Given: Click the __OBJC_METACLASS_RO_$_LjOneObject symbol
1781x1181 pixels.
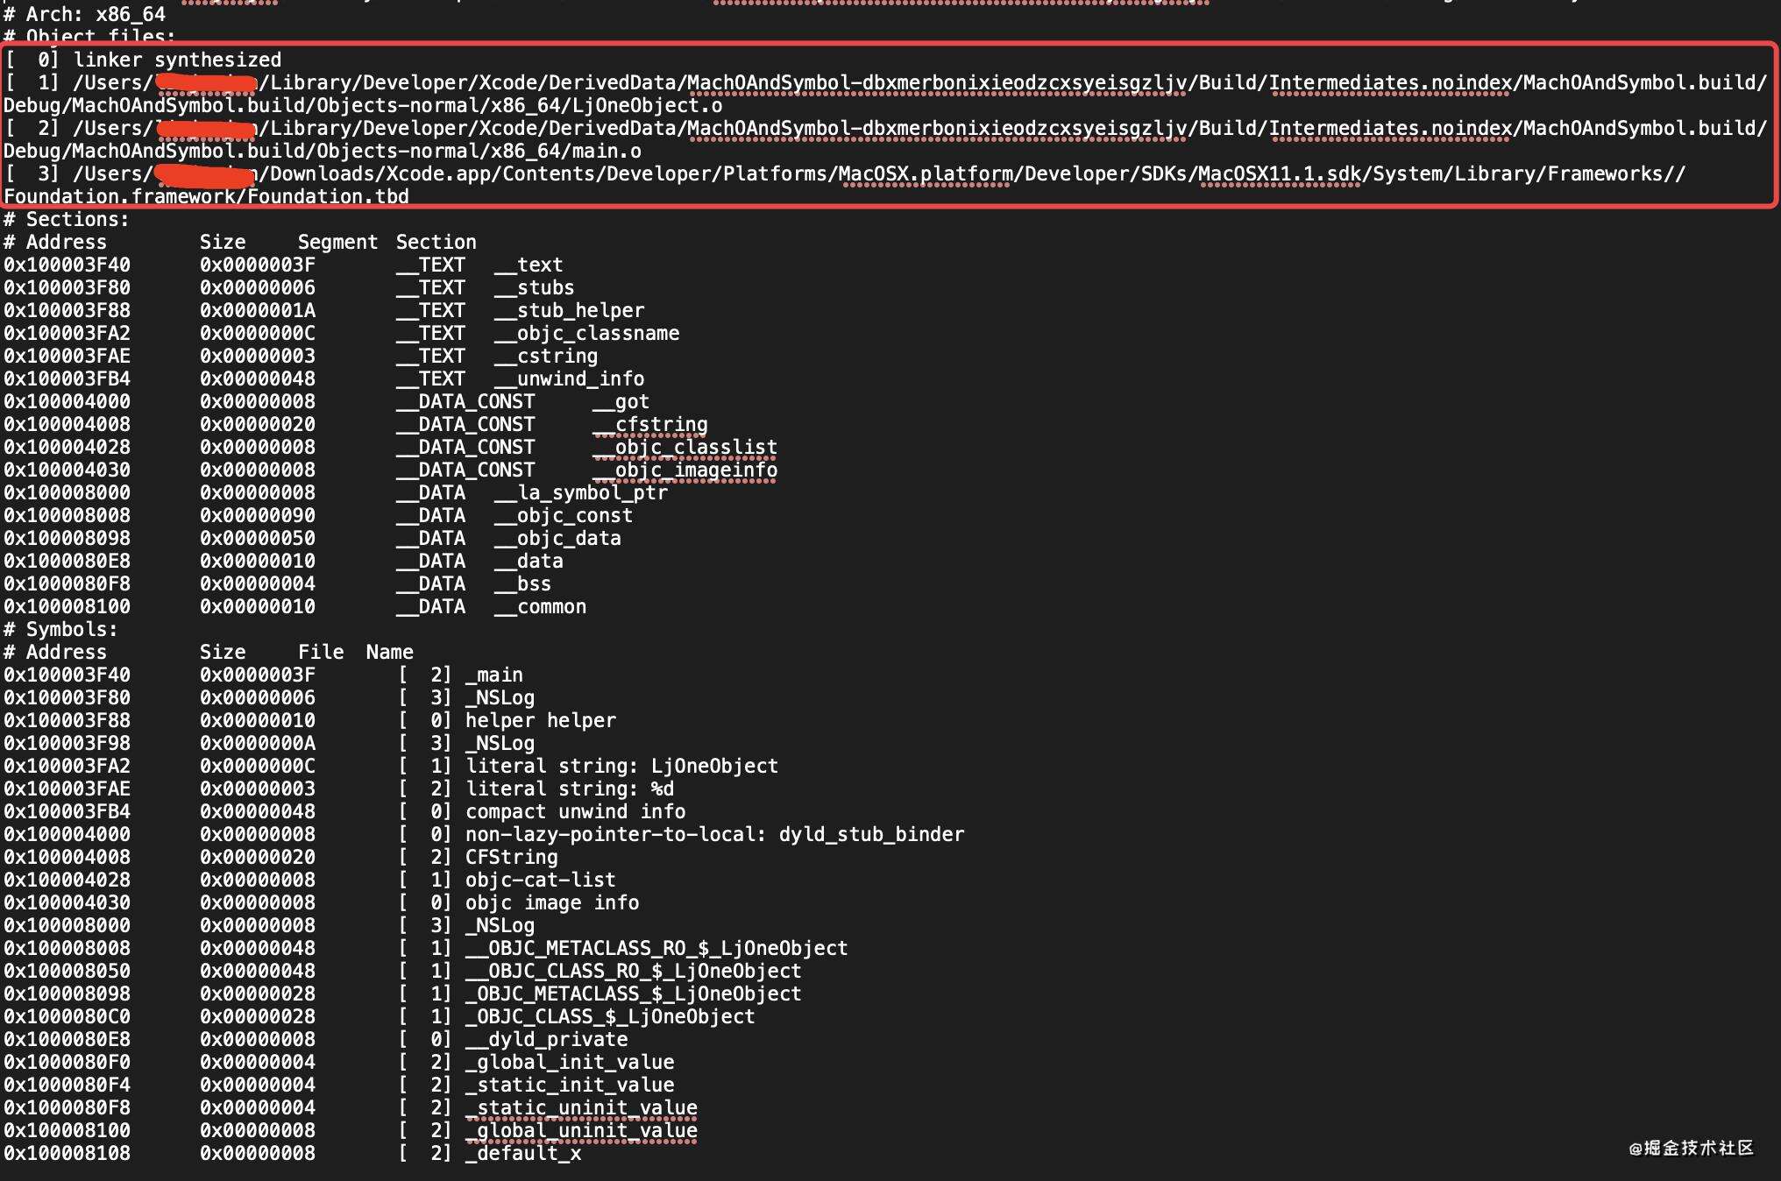Looking at the screenshot, I should (656, 948).
